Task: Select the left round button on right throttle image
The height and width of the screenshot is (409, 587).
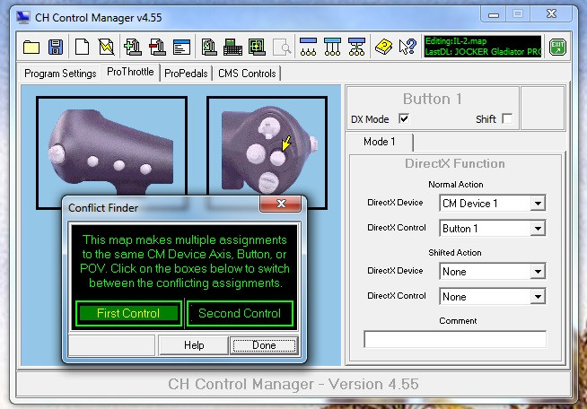Action: coord(256,153)
